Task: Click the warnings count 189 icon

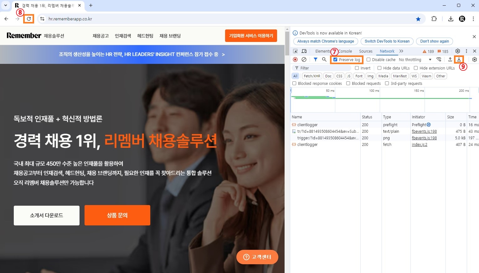Action: (428, 51)
